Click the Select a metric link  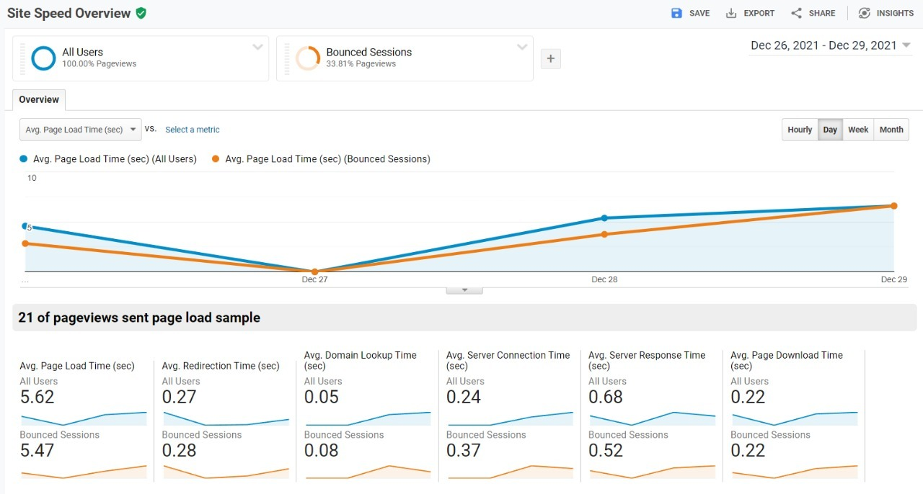[x=193, y=130]
